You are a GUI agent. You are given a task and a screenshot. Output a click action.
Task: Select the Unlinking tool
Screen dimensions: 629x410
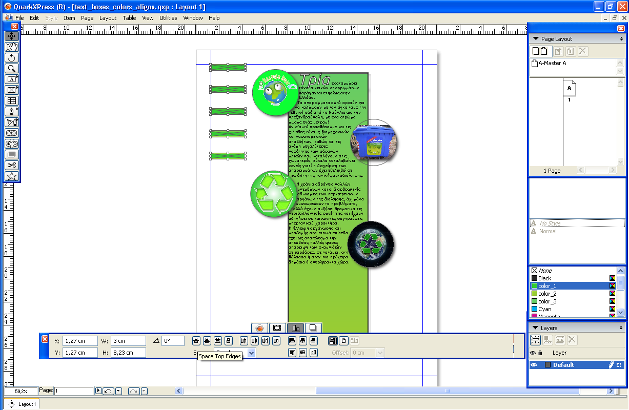12,143
